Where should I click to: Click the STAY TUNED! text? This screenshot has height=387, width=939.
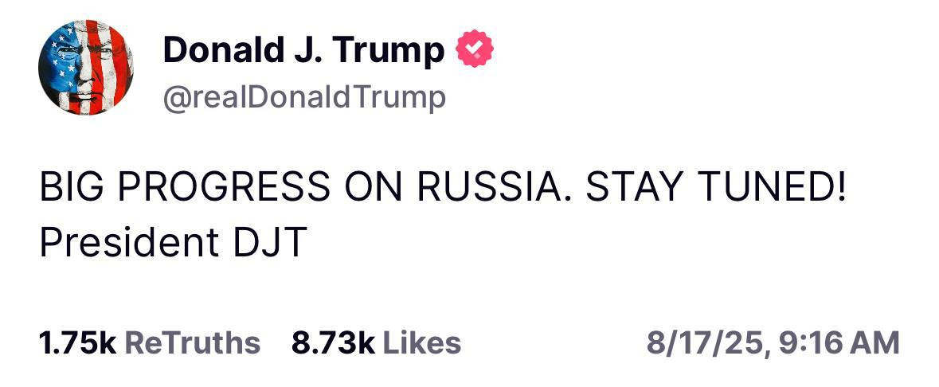pos(715,187)
